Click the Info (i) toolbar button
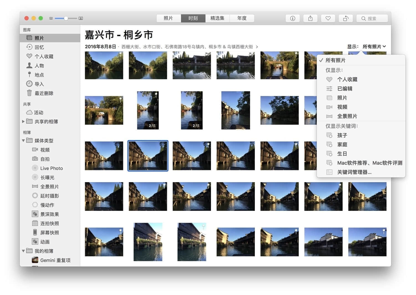The image size is (416, 295). (293, 18)
